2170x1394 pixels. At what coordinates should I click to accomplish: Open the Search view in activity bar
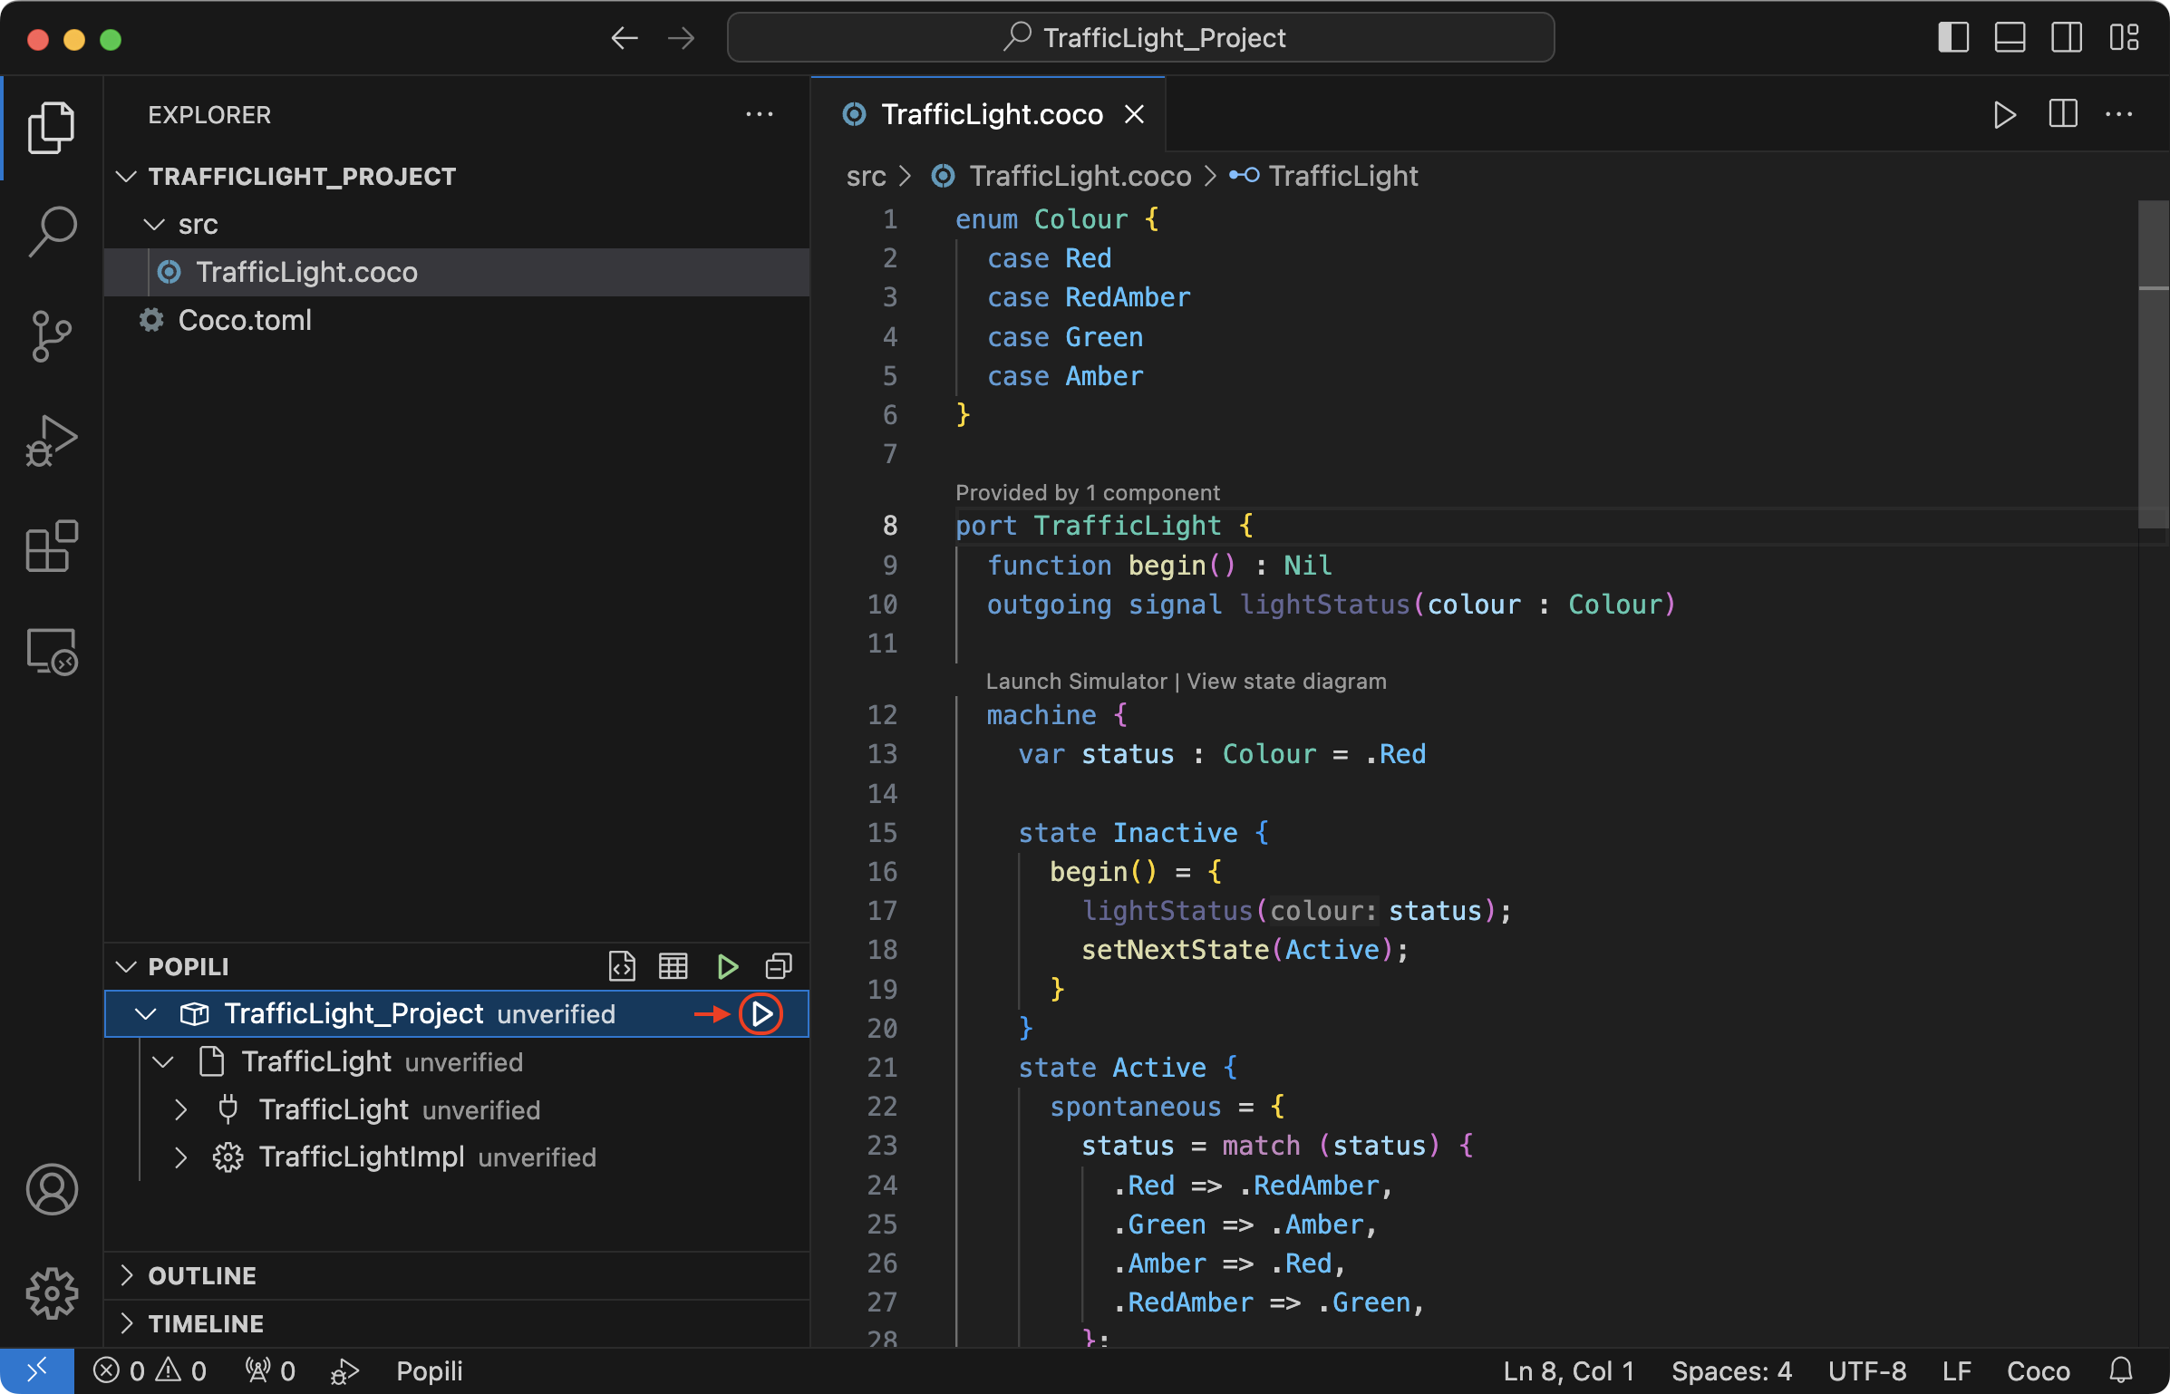(x=52, y=231)
